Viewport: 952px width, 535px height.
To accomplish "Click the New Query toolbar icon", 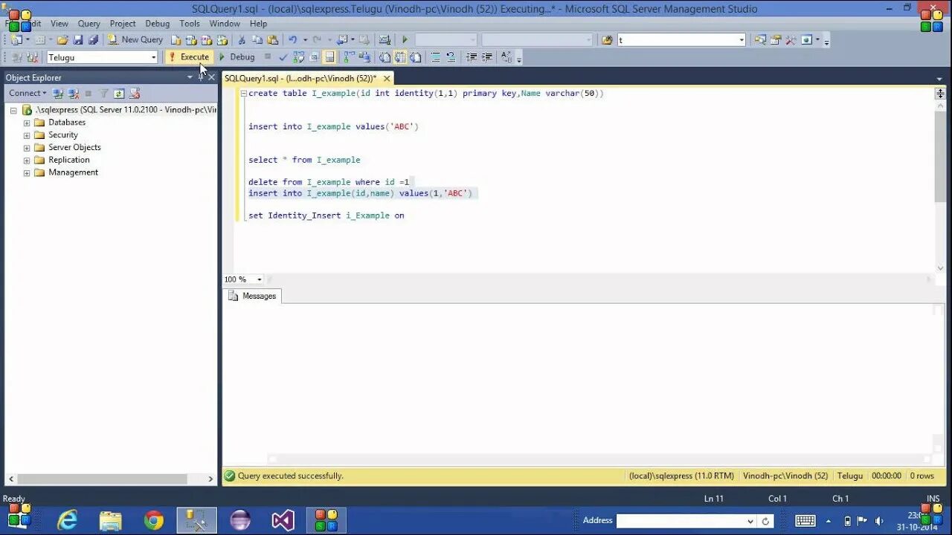I will [x=112, y=39].
